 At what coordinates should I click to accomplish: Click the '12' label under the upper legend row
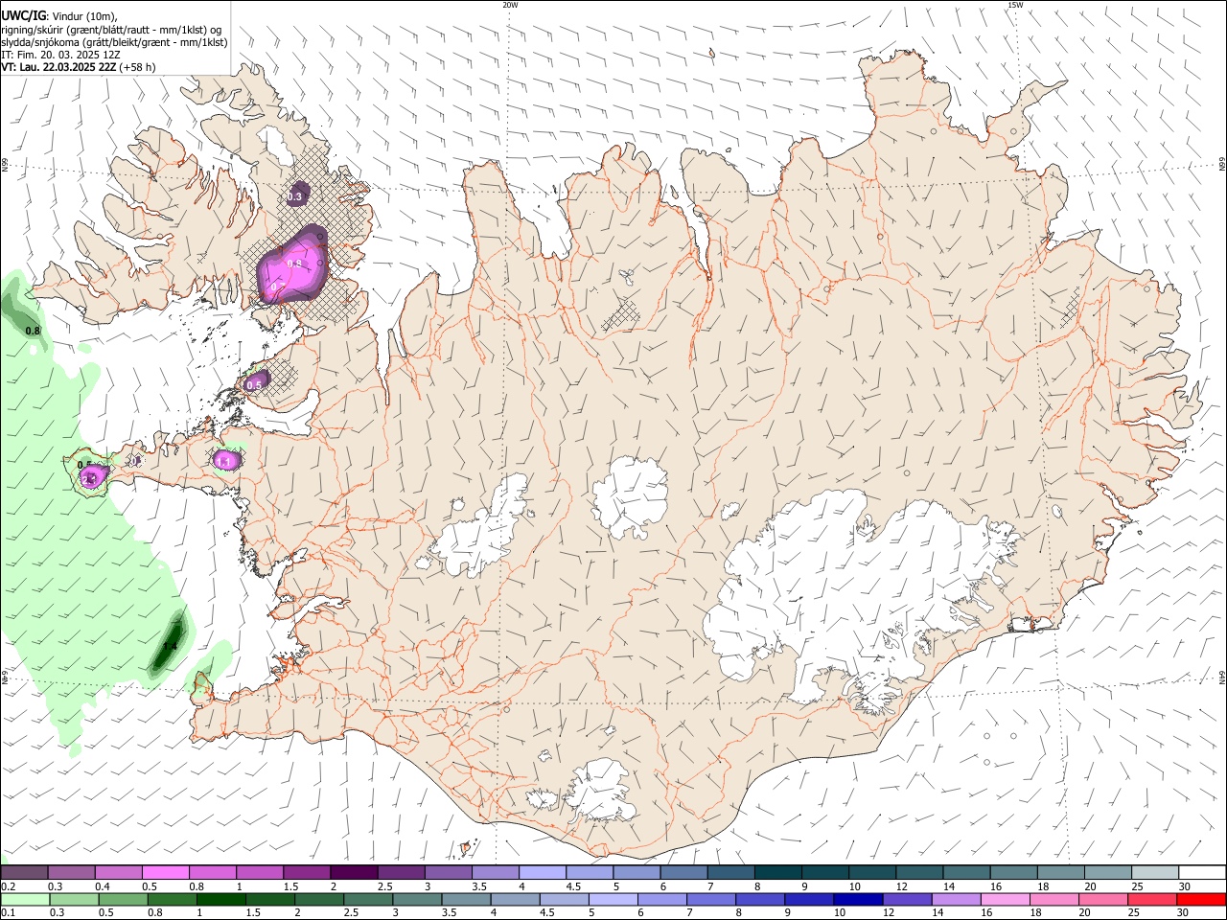902,887
